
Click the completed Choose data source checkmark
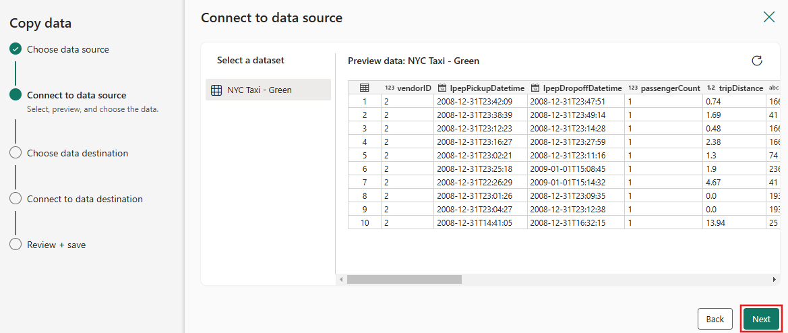[16, 49]
